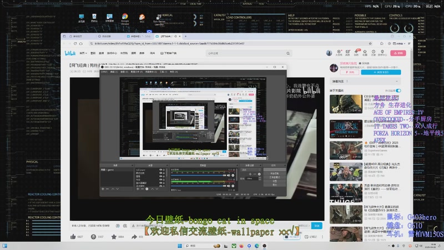The image size is (444, 250).
Task: Open the browser profile dropdown near address bar
Action: (x=399, y=44)
